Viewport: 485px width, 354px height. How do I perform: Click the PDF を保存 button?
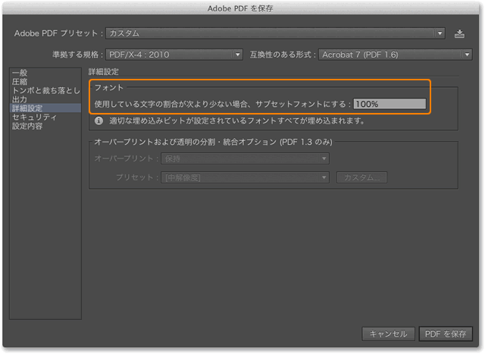pyautogui.click(x=446, y=334)
